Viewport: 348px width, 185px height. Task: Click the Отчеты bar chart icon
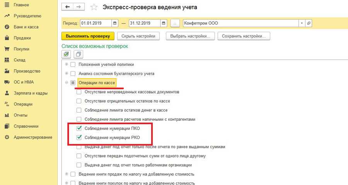[x=7, y=115]
